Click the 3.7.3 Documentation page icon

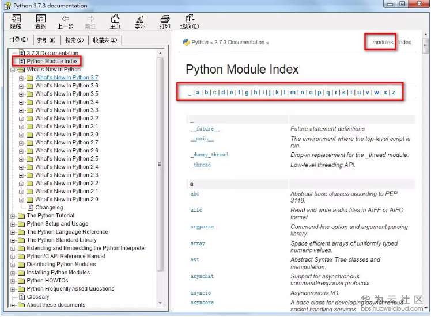(x=22, y=53)
